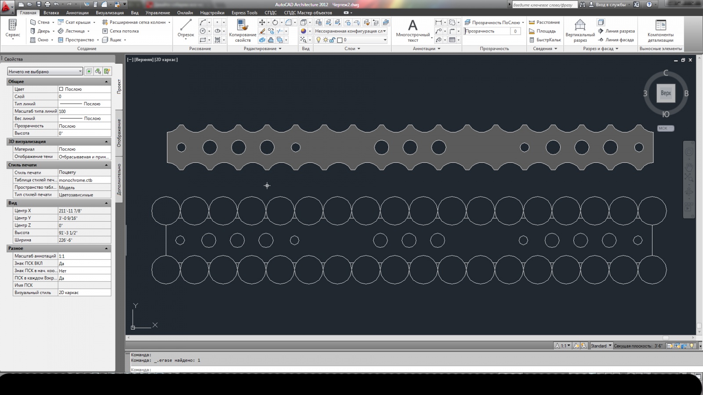Switch to the Вставка ribbon tab
The width and height of the screenshot is (703, 395).
[51, 13]
